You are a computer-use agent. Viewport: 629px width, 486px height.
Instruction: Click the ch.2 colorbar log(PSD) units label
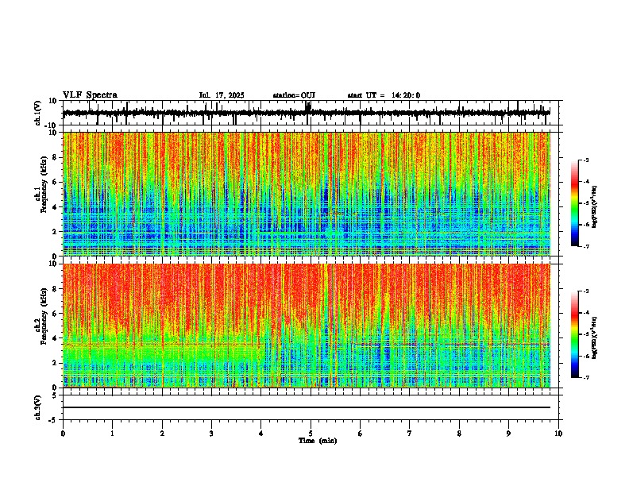594,338
